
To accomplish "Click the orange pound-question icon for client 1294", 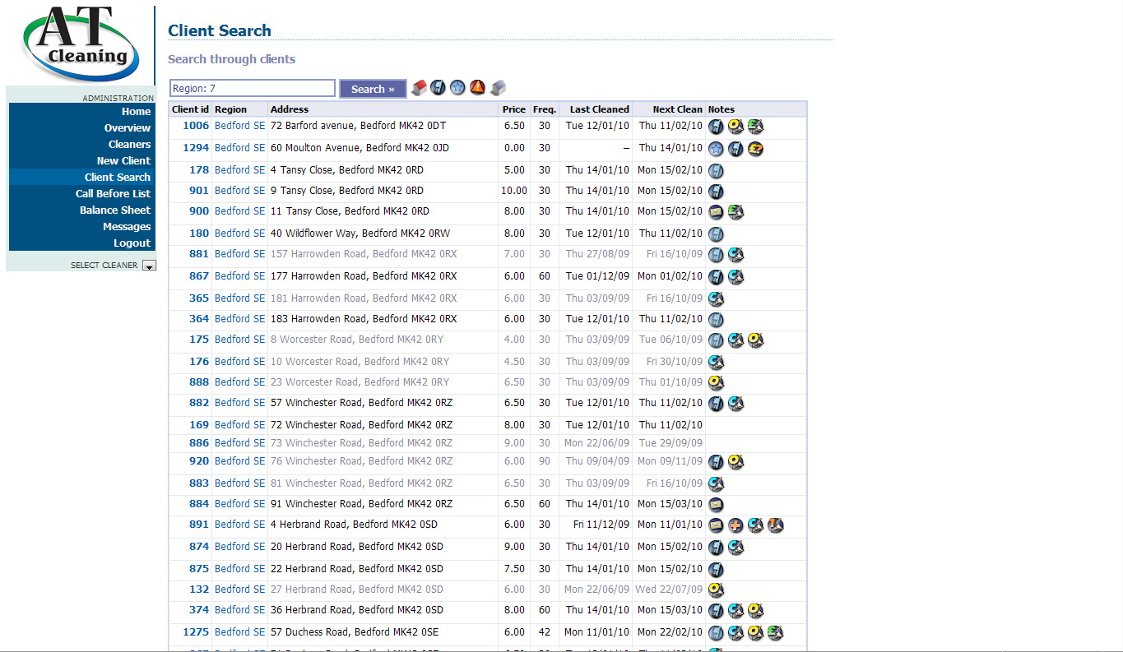I will tap(756, 149).
